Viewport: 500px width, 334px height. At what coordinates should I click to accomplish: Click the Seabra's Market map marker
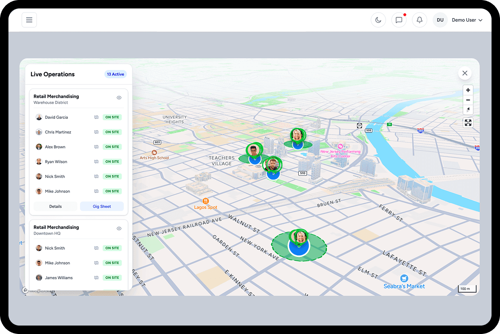(404, 277)
